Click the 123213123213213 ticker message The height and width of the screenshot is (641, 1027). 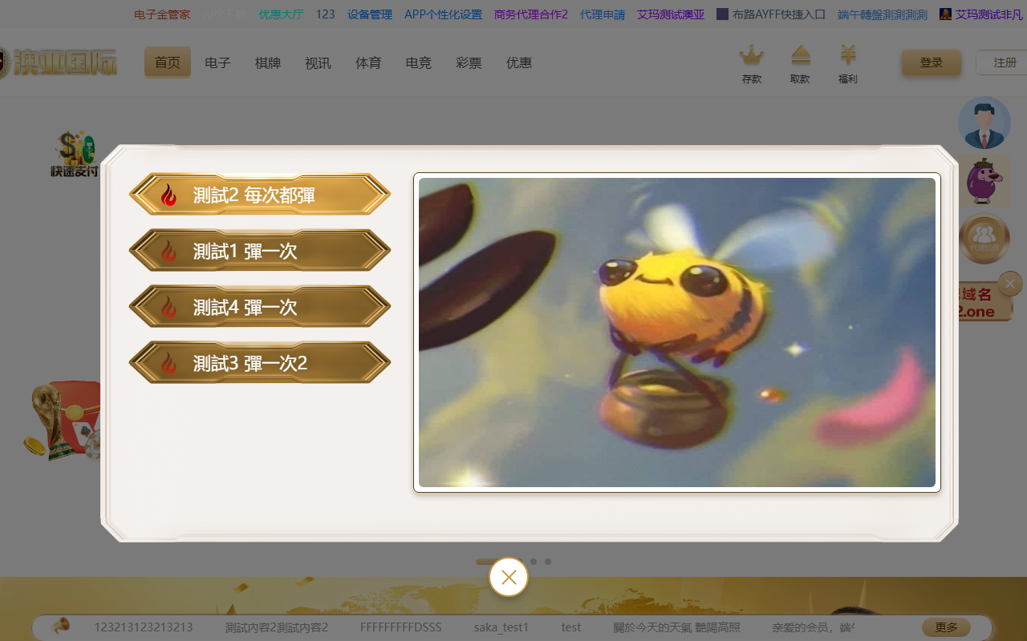144,627
